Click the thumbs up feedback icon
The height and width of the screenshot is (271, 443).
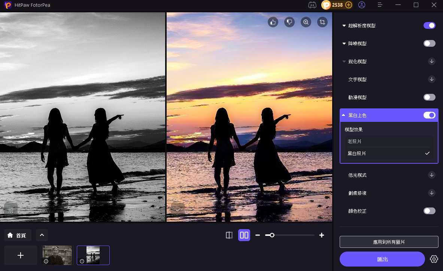click(x=273, y=22)
